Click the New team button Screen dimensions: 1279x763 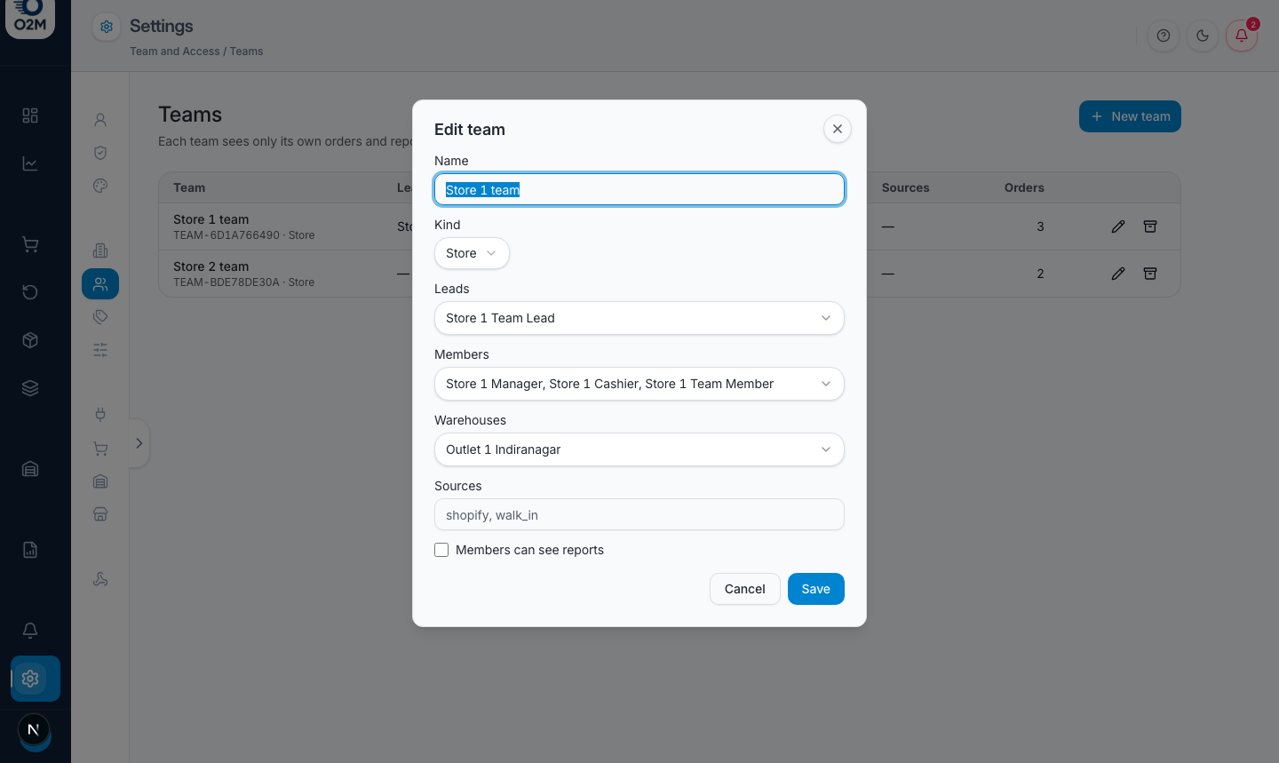pyautogui.click(x=1130, y=116)
